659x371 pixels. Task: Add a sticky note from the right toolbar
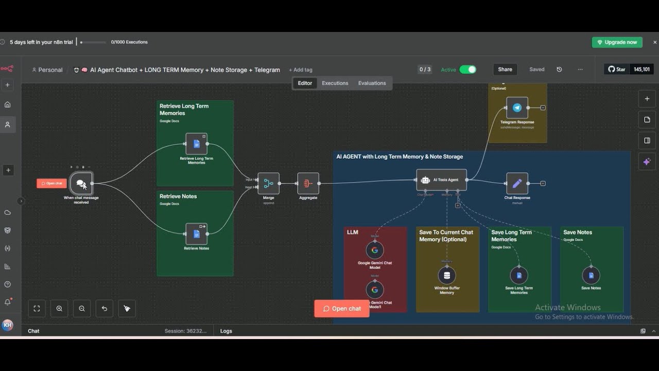pos(647,120)
